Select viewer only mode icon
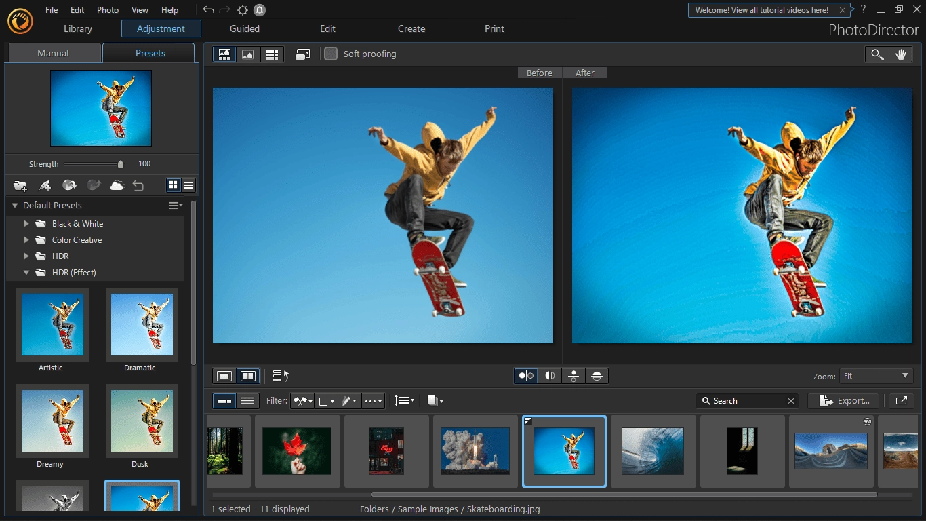 (x=248, y=54)
